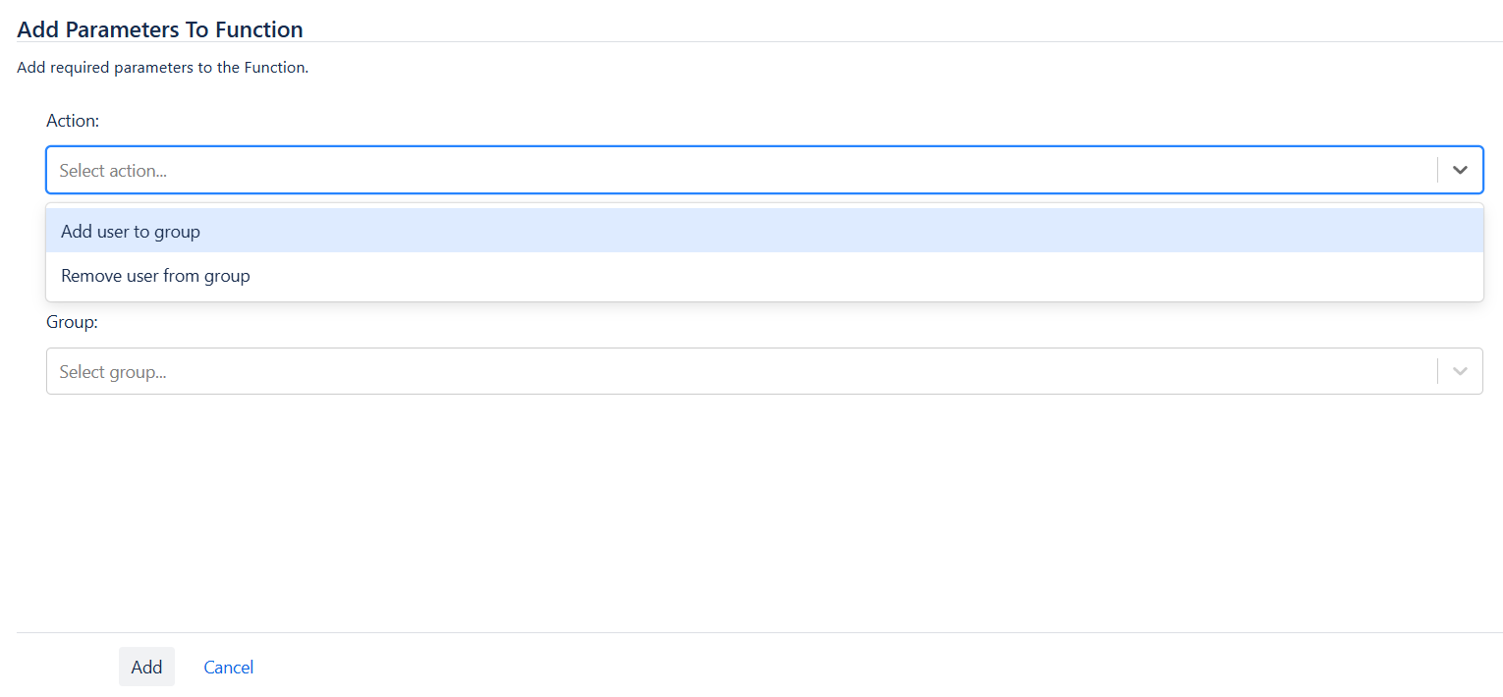This screenshot has height=697, width=1503.
Task: Click the "Add required parameters" description text
Action: (x=163, y=68)
